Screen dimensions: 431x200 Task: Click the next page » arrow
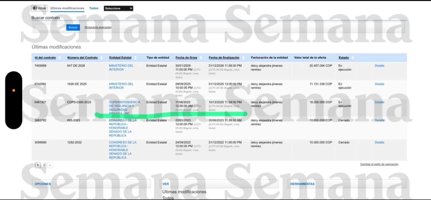tap(50, 165)
